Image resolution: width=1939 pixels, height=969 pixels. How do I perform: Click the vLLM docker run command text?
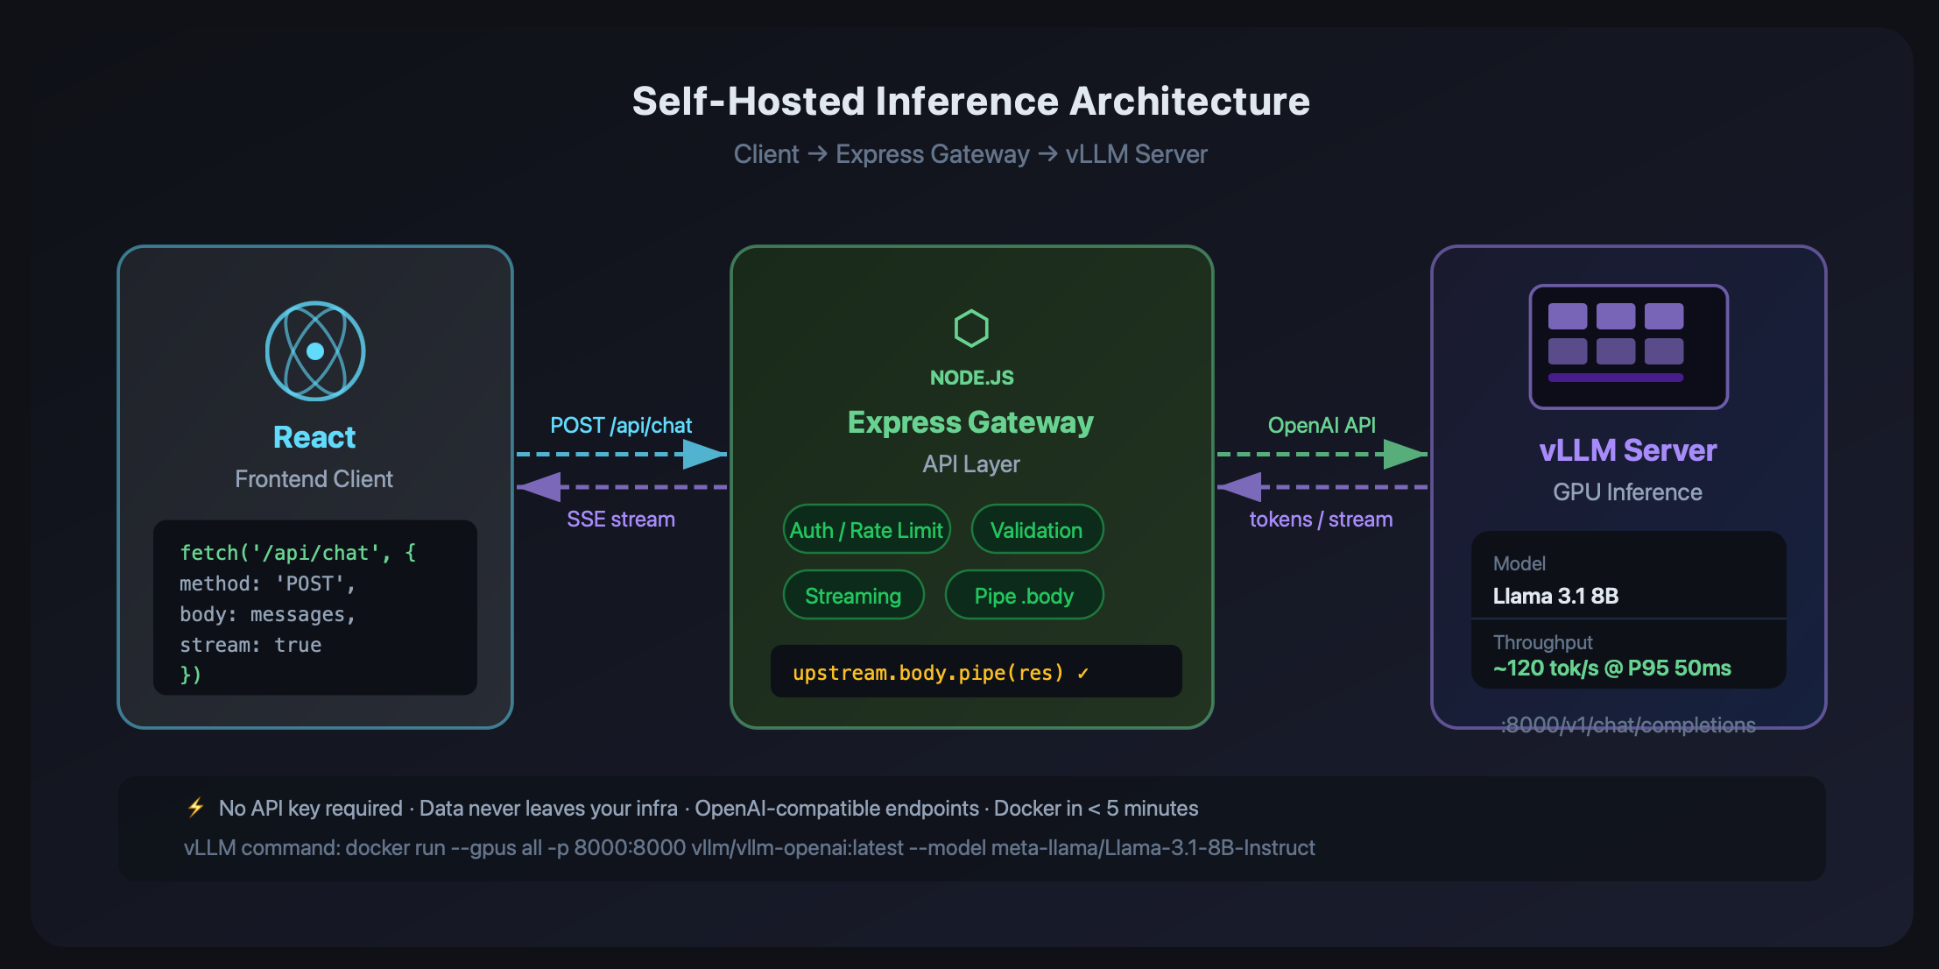[750, 847]
